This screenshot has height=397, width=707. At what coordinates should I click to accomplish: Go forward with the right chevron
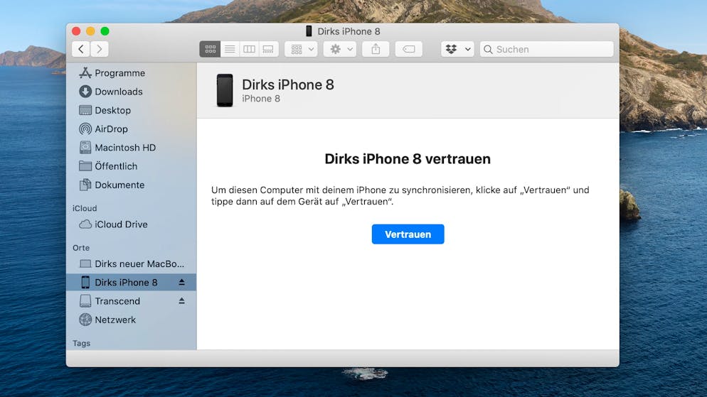(x=100, y=49)
